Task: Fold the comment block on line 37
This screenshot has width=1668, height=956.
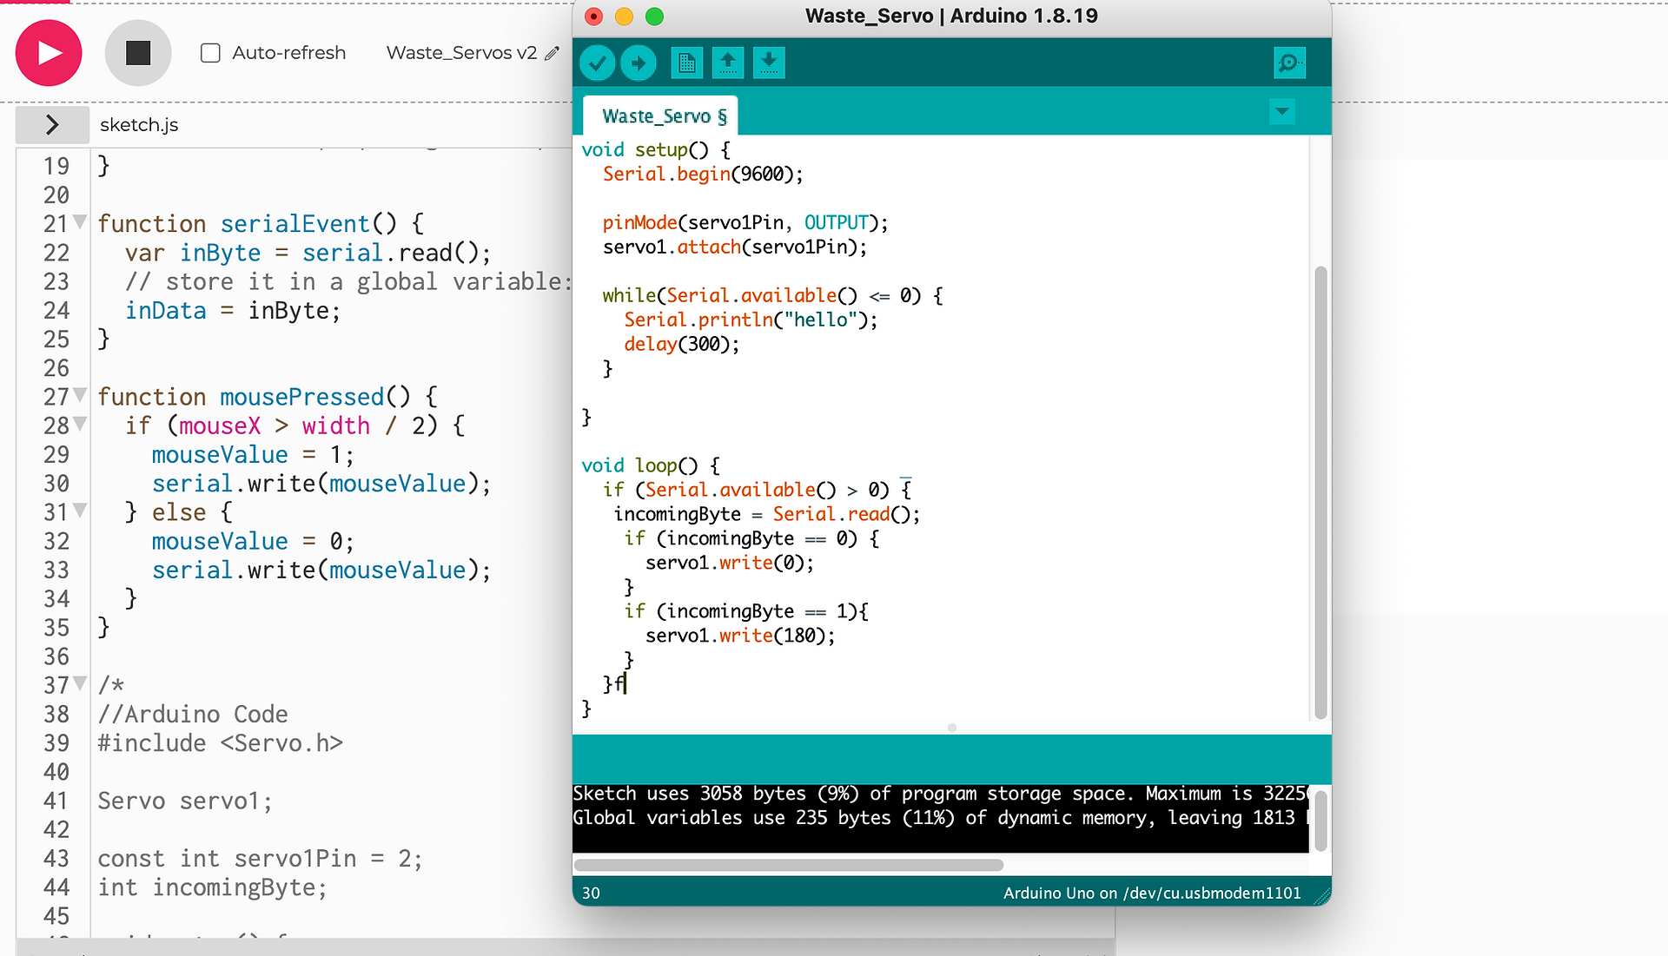Action: tap(80, 683)
